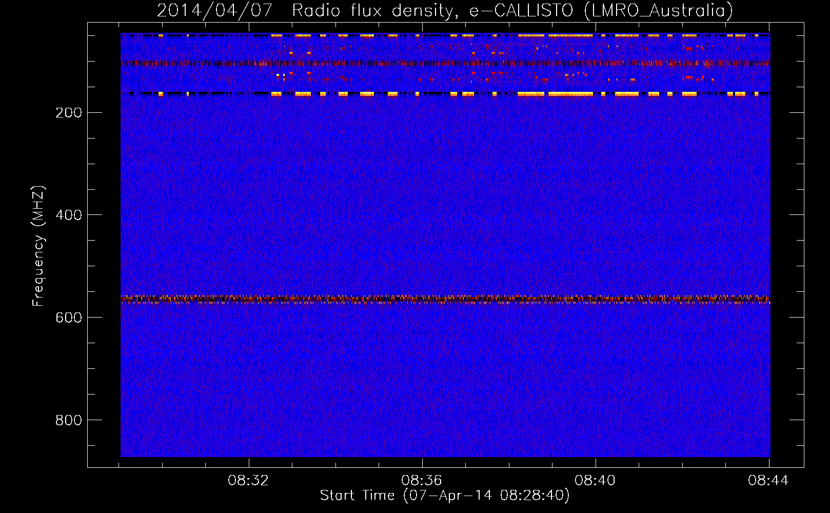Click the 08:44 time tick label
The image size is (830, 513).
tap(768, 481)
